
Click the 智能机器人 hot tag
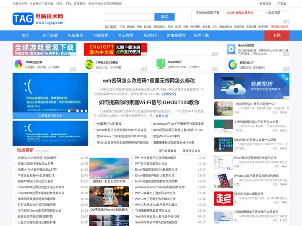click(x=160, y=27)
